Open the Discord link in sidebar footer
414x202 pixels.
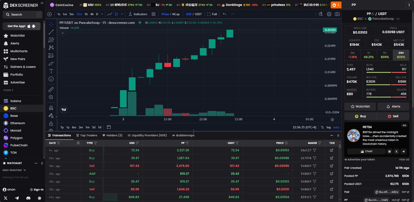pyautogui.click(x=28, y=198)
